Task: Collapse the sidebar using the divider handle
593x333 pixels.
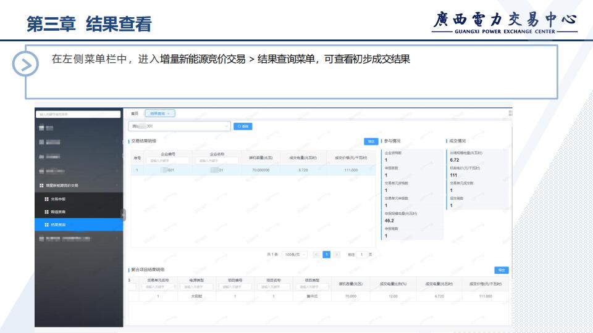Action: point(123,215)
